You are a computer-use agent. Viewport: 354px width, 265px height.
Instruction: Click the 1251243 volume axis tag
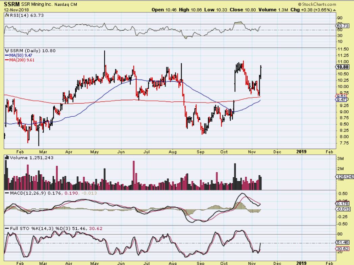coord(345,177)
